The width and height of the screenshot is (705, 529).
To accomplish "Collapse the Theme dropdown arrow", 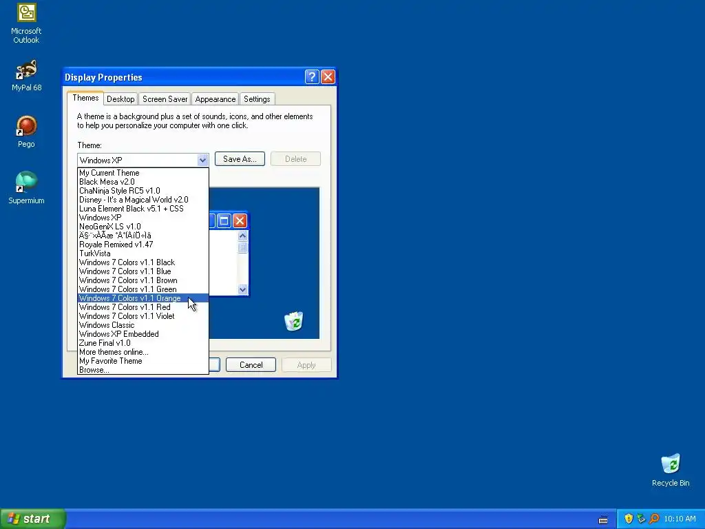I will (x=202, y=160).
